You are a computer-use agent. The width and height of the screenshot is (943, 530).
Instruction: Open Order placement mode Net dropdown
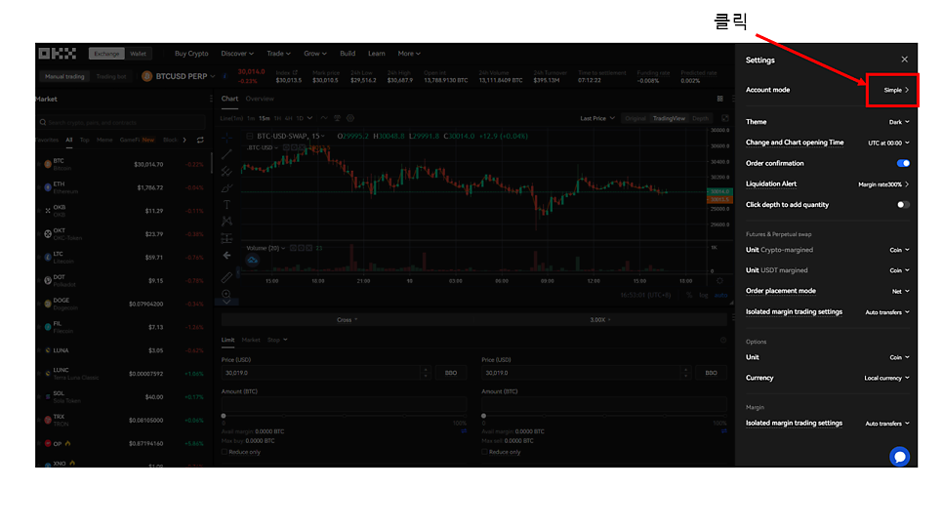pyautogui.click(x=900, y=291)
